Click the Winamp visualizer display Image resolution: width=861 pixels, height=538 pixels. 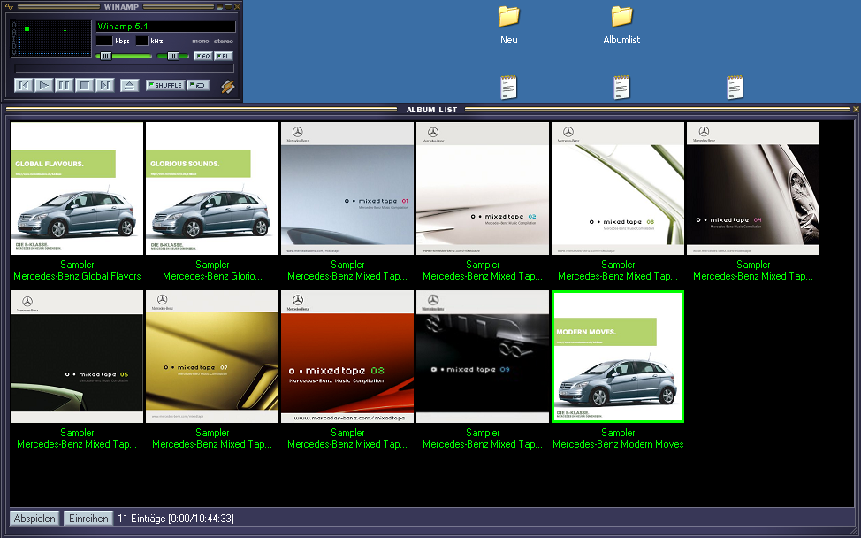click(55, 38)
